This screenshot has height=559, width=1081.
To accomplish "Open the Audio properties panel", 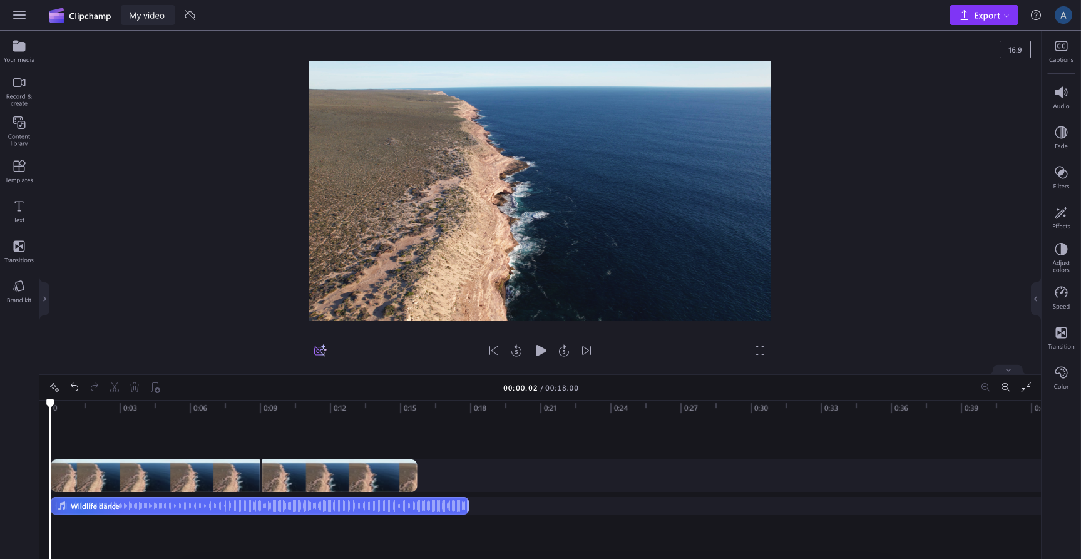I will click(x=1061, y=98).
